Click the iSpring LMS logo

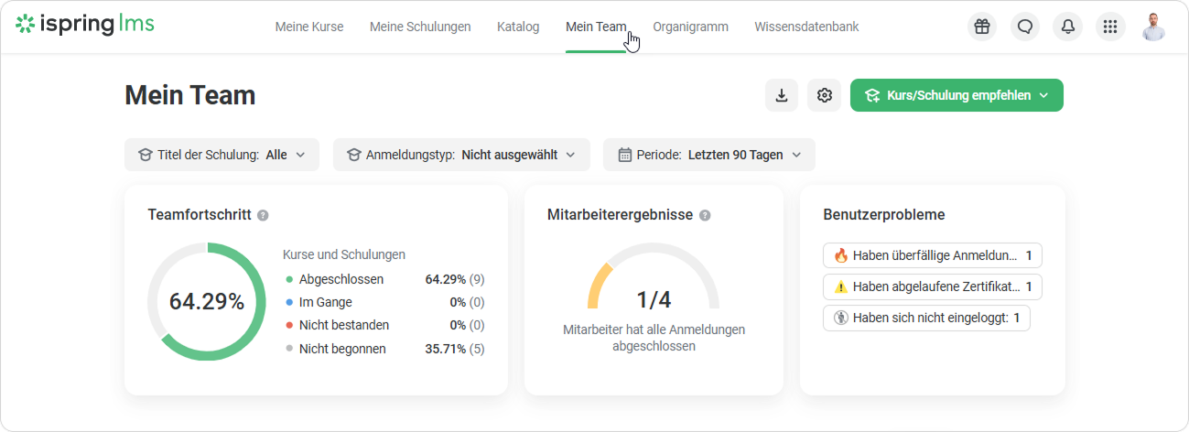click(x=85, y=25)
